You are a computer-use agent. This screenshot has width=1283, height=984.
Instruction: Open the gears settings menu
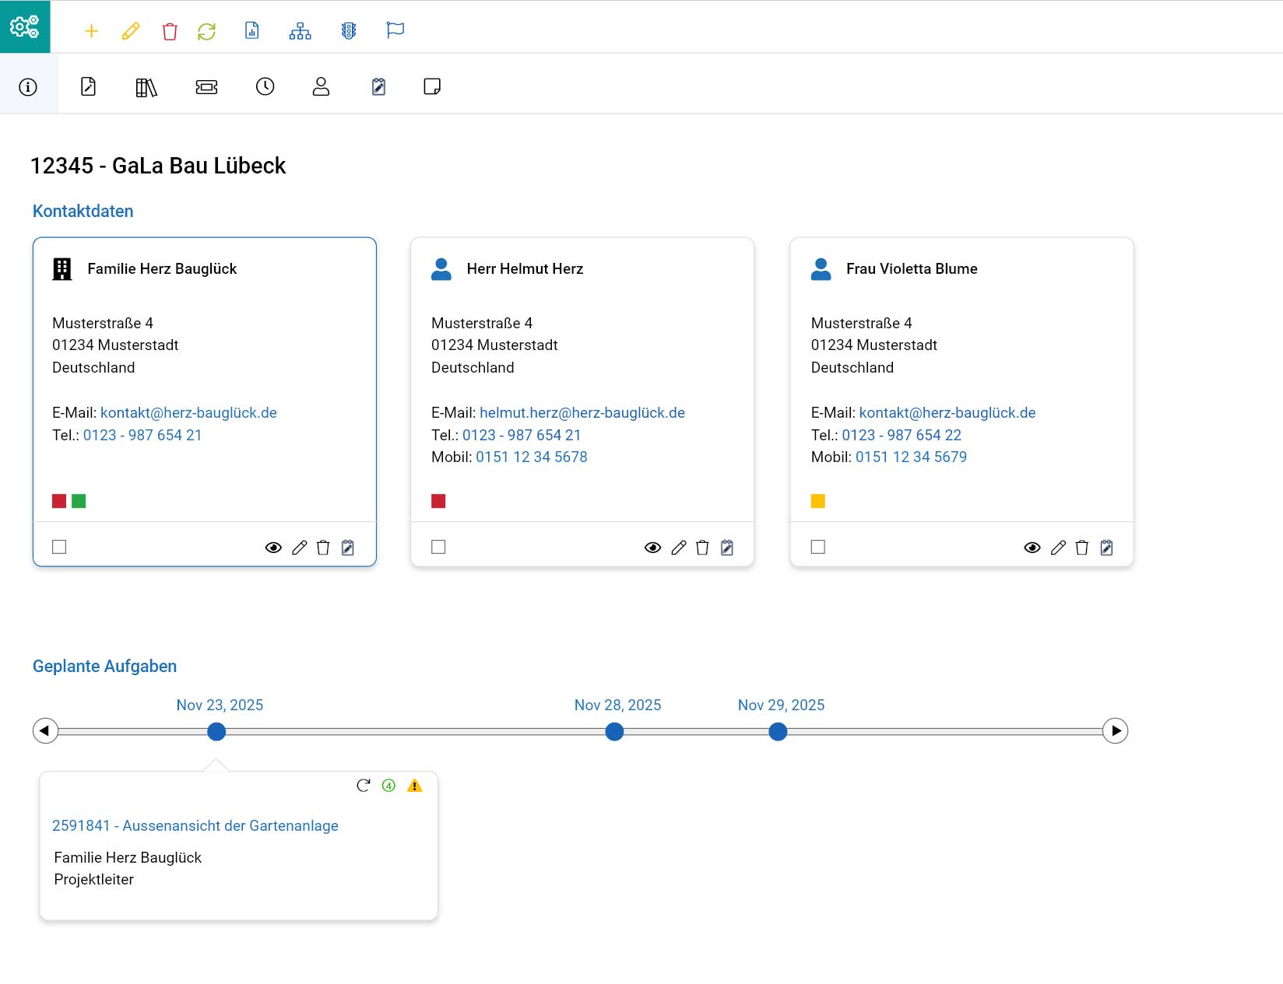(25, 26)
